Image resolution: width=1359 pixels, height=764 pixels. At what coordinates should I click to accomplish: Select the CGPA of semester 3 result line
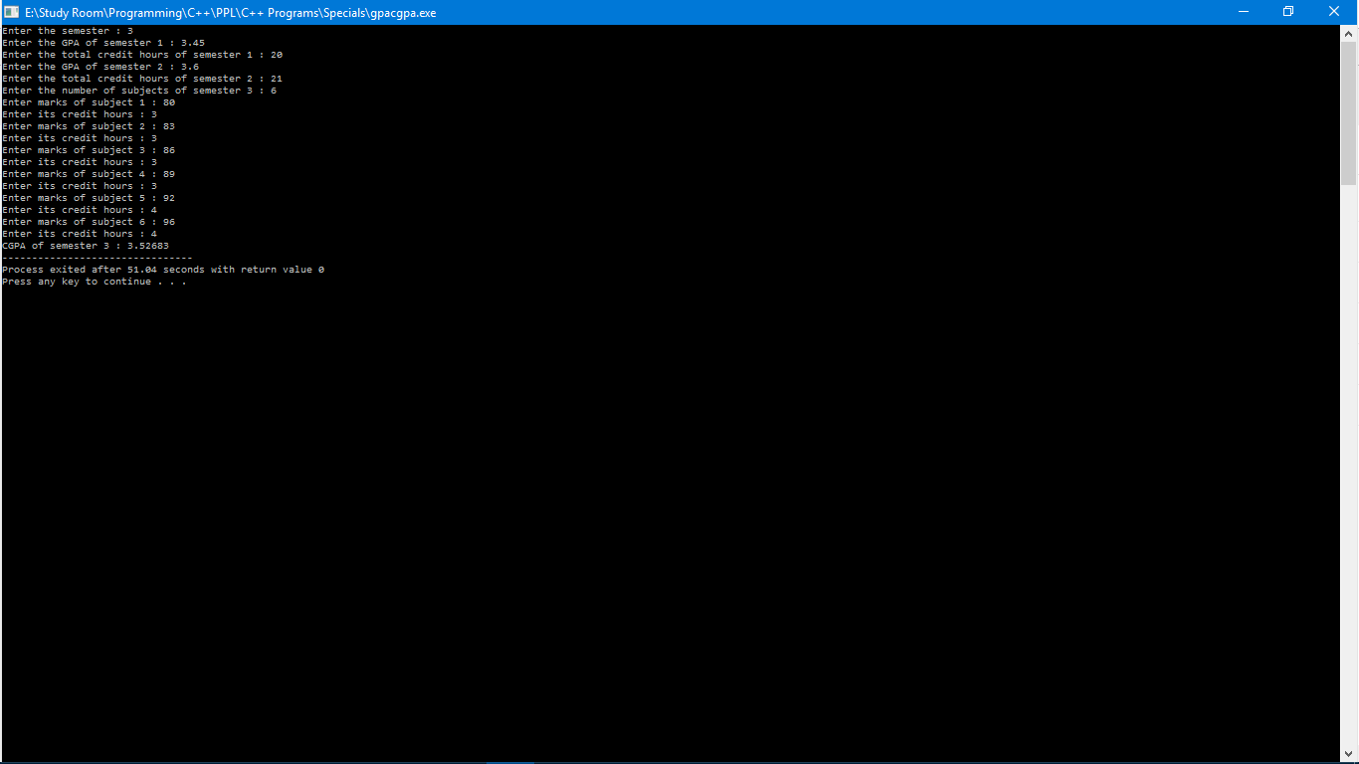[86, 245]
